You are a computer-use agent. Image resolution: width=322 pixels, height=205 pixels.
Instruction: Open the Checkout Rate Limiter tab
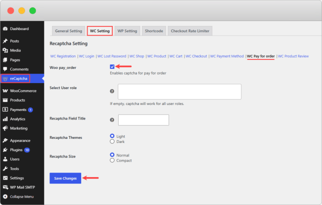pos(190,31)
